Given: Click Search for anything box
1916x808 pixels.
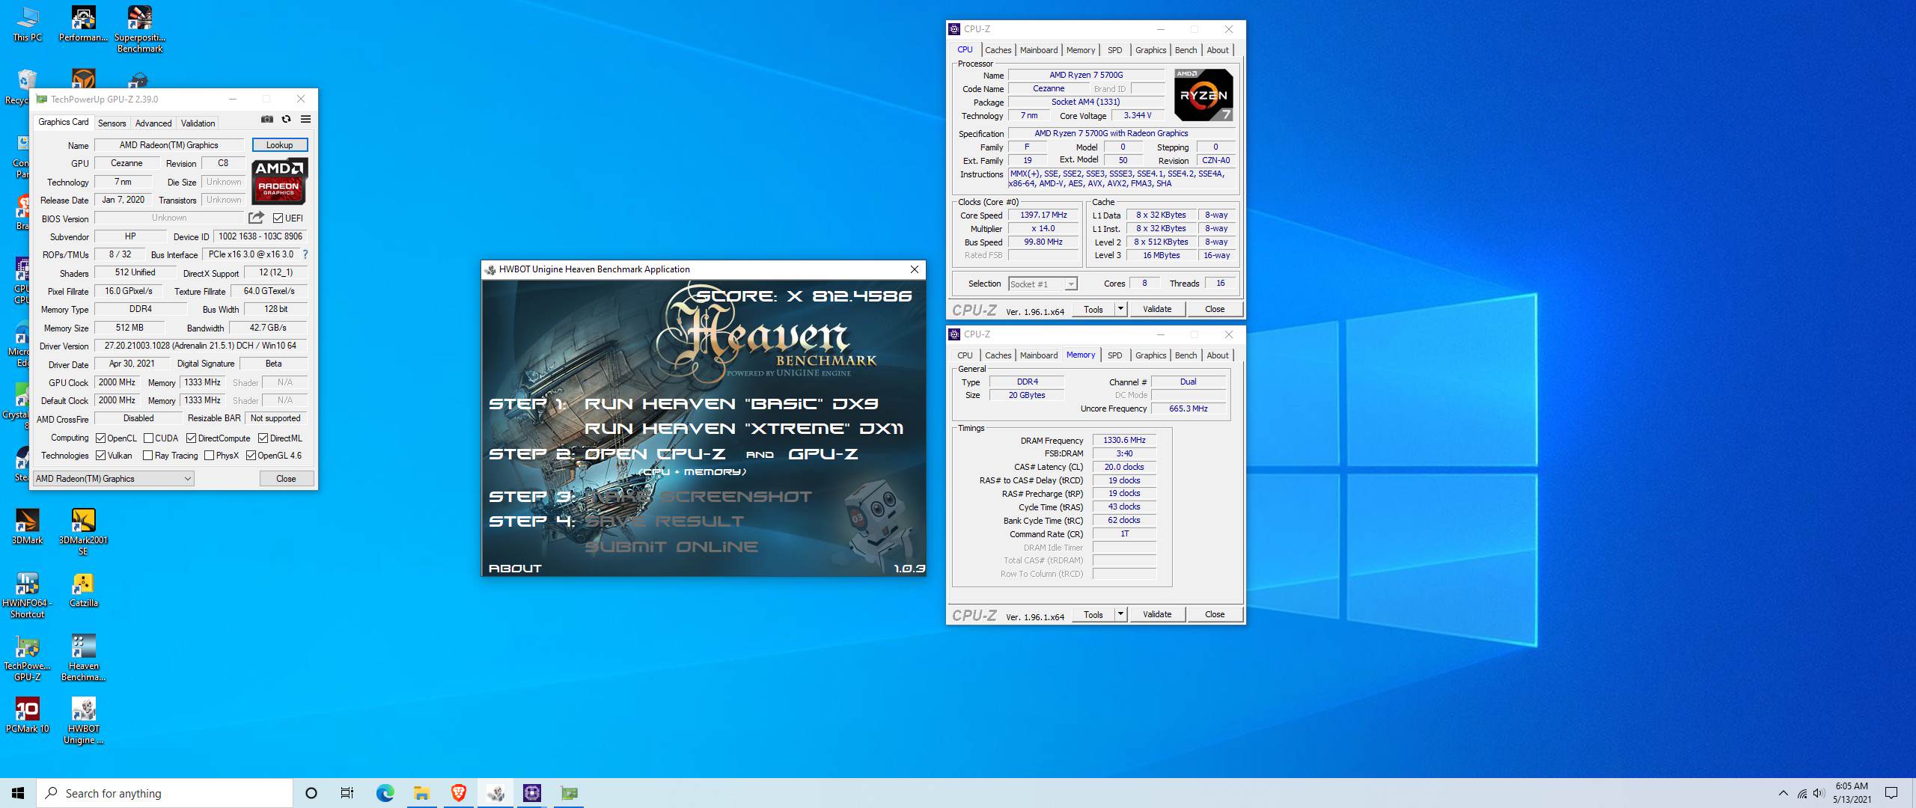Looking at the screenshot, I should 165,793.
